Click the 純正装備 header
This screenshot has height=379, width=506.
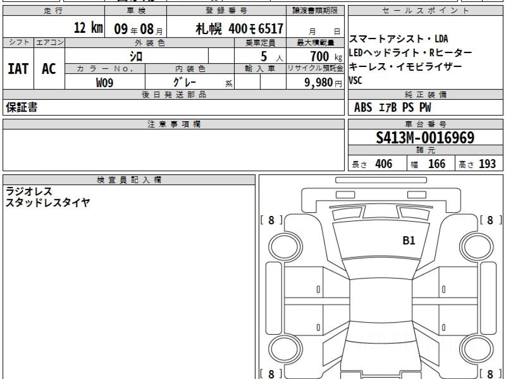coord(425,95)
